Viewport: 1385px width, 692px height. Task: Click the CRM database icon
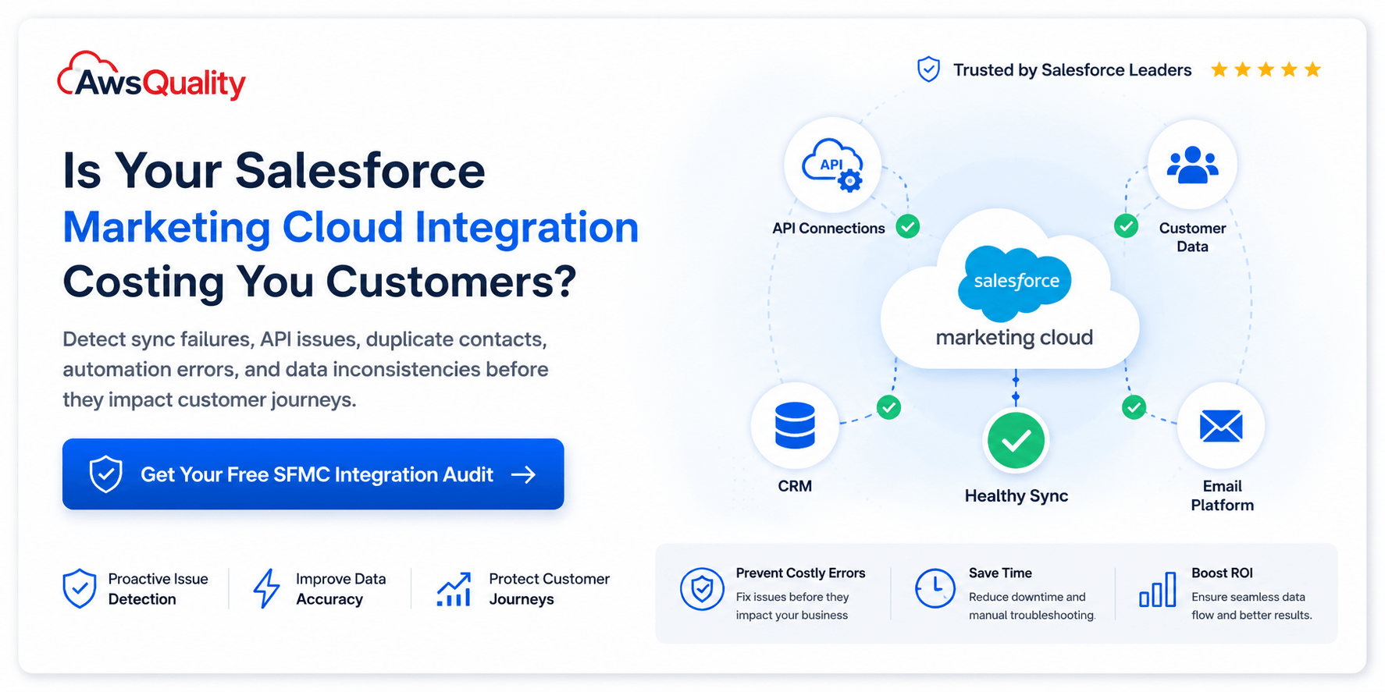pyautogui.click(x=795, y=425)
